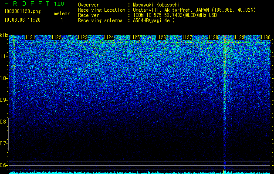Click observer name Masayuki Kobayashi
274x174 pixels.
coord(156,5)
